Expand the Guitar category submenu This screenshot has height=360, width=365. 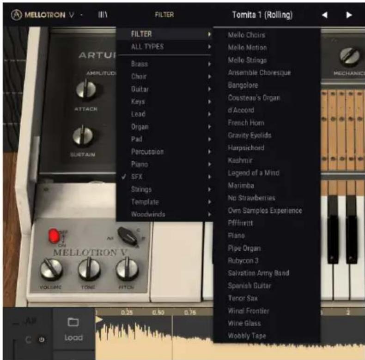(164, 89)
